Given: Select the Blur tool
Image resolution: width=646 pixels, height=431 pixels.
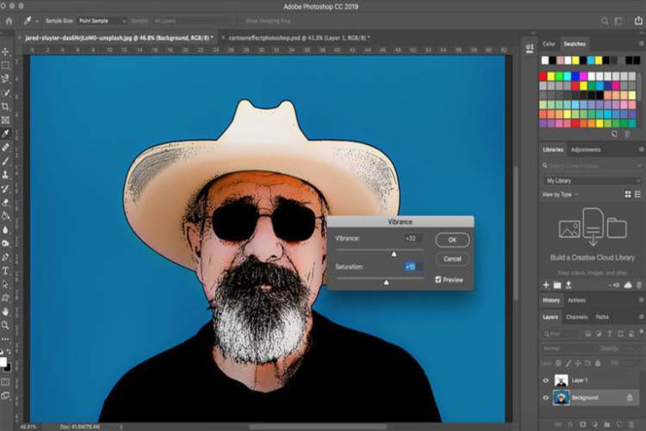Looking at the screenshot, I should 5,230.
